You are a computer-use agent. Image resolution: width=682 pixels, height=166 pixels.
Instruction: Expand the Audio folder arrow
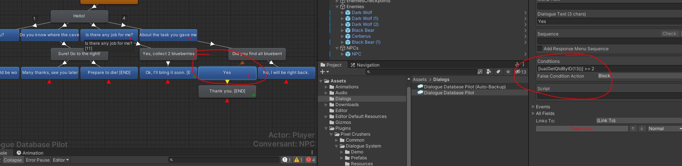point(327,93)
